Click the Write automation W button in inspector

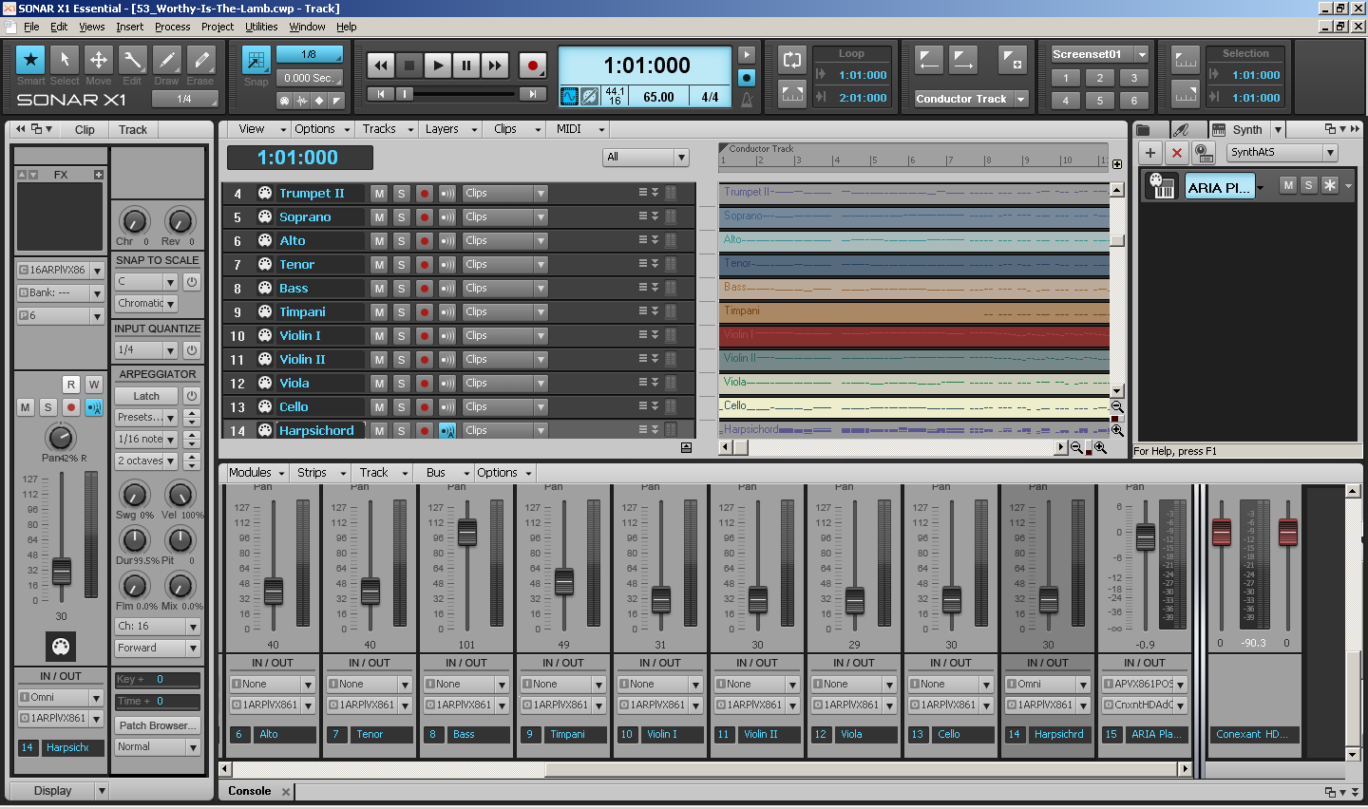click(93, 385)
